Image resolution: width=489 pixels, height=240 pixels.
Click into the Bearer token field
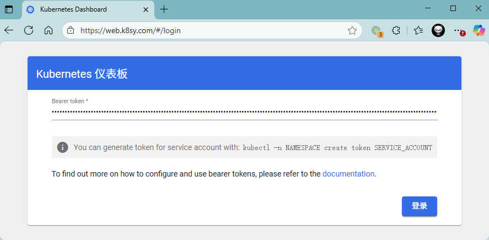tap(244, 111)
